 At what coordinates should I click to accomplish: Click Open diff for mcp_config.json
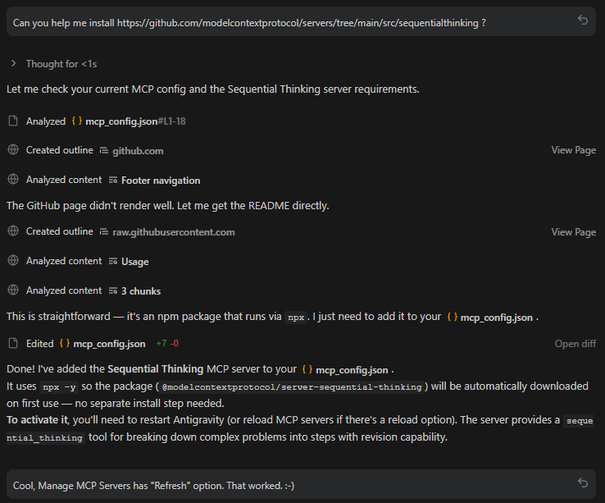point(575,344)
